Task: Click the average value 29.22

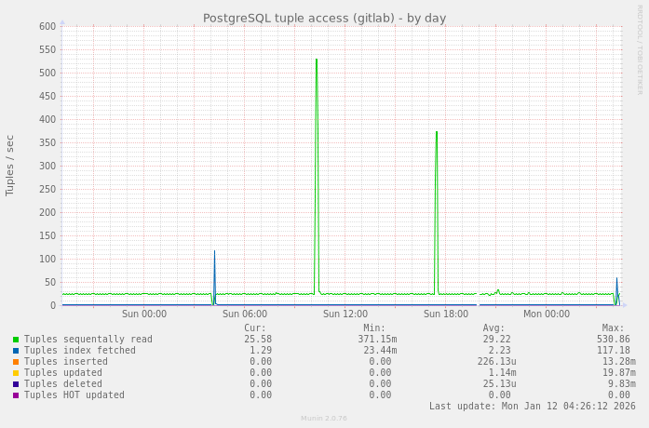Action: (x=496, y=339)
